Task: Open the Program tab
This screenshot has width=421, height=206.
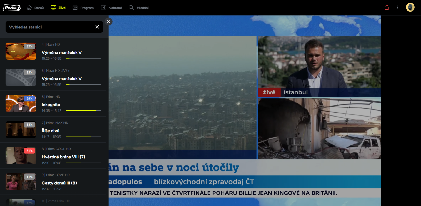Action: click(x=83, y=8)
